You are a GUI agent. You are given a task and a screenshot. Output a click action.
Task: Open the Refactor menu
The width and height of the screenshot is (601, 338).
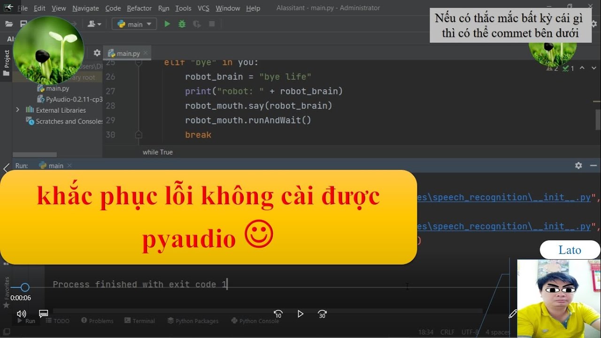tap(139, 8)
